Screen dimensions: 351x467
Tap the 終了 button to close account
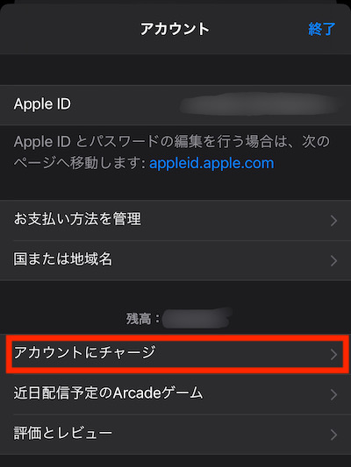point(321,29)
